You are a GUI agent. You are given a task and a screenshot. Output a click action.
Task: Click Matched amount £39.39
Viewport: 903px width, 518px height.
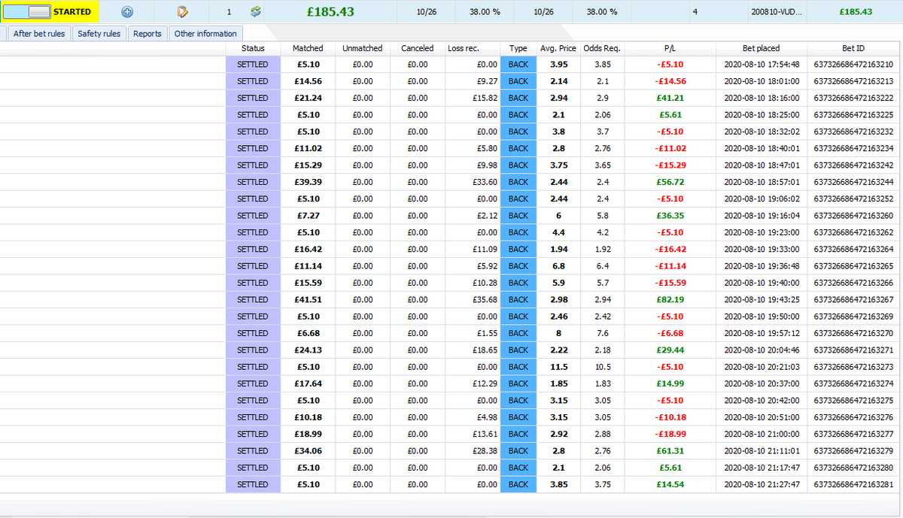[308, 182]
